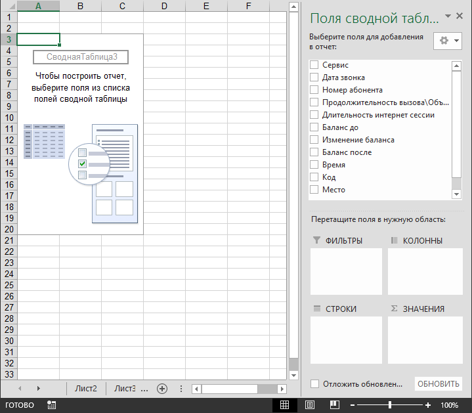The width and height of the screenshot is (472, 413).
Task: Click the field list scroll up arrow
Action: tap(456, 66)
